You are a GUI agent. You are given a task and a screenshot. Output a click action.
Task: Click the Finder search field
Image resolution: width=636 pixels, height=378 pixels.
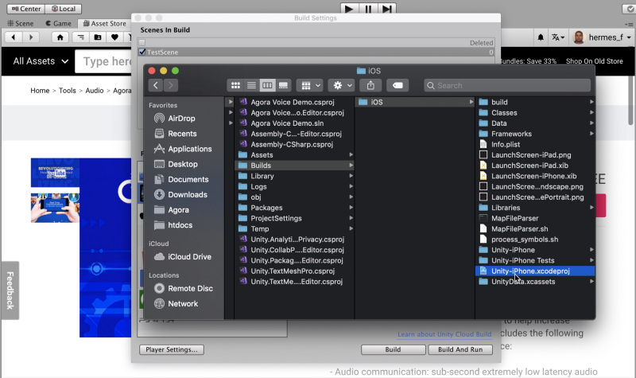507,86
